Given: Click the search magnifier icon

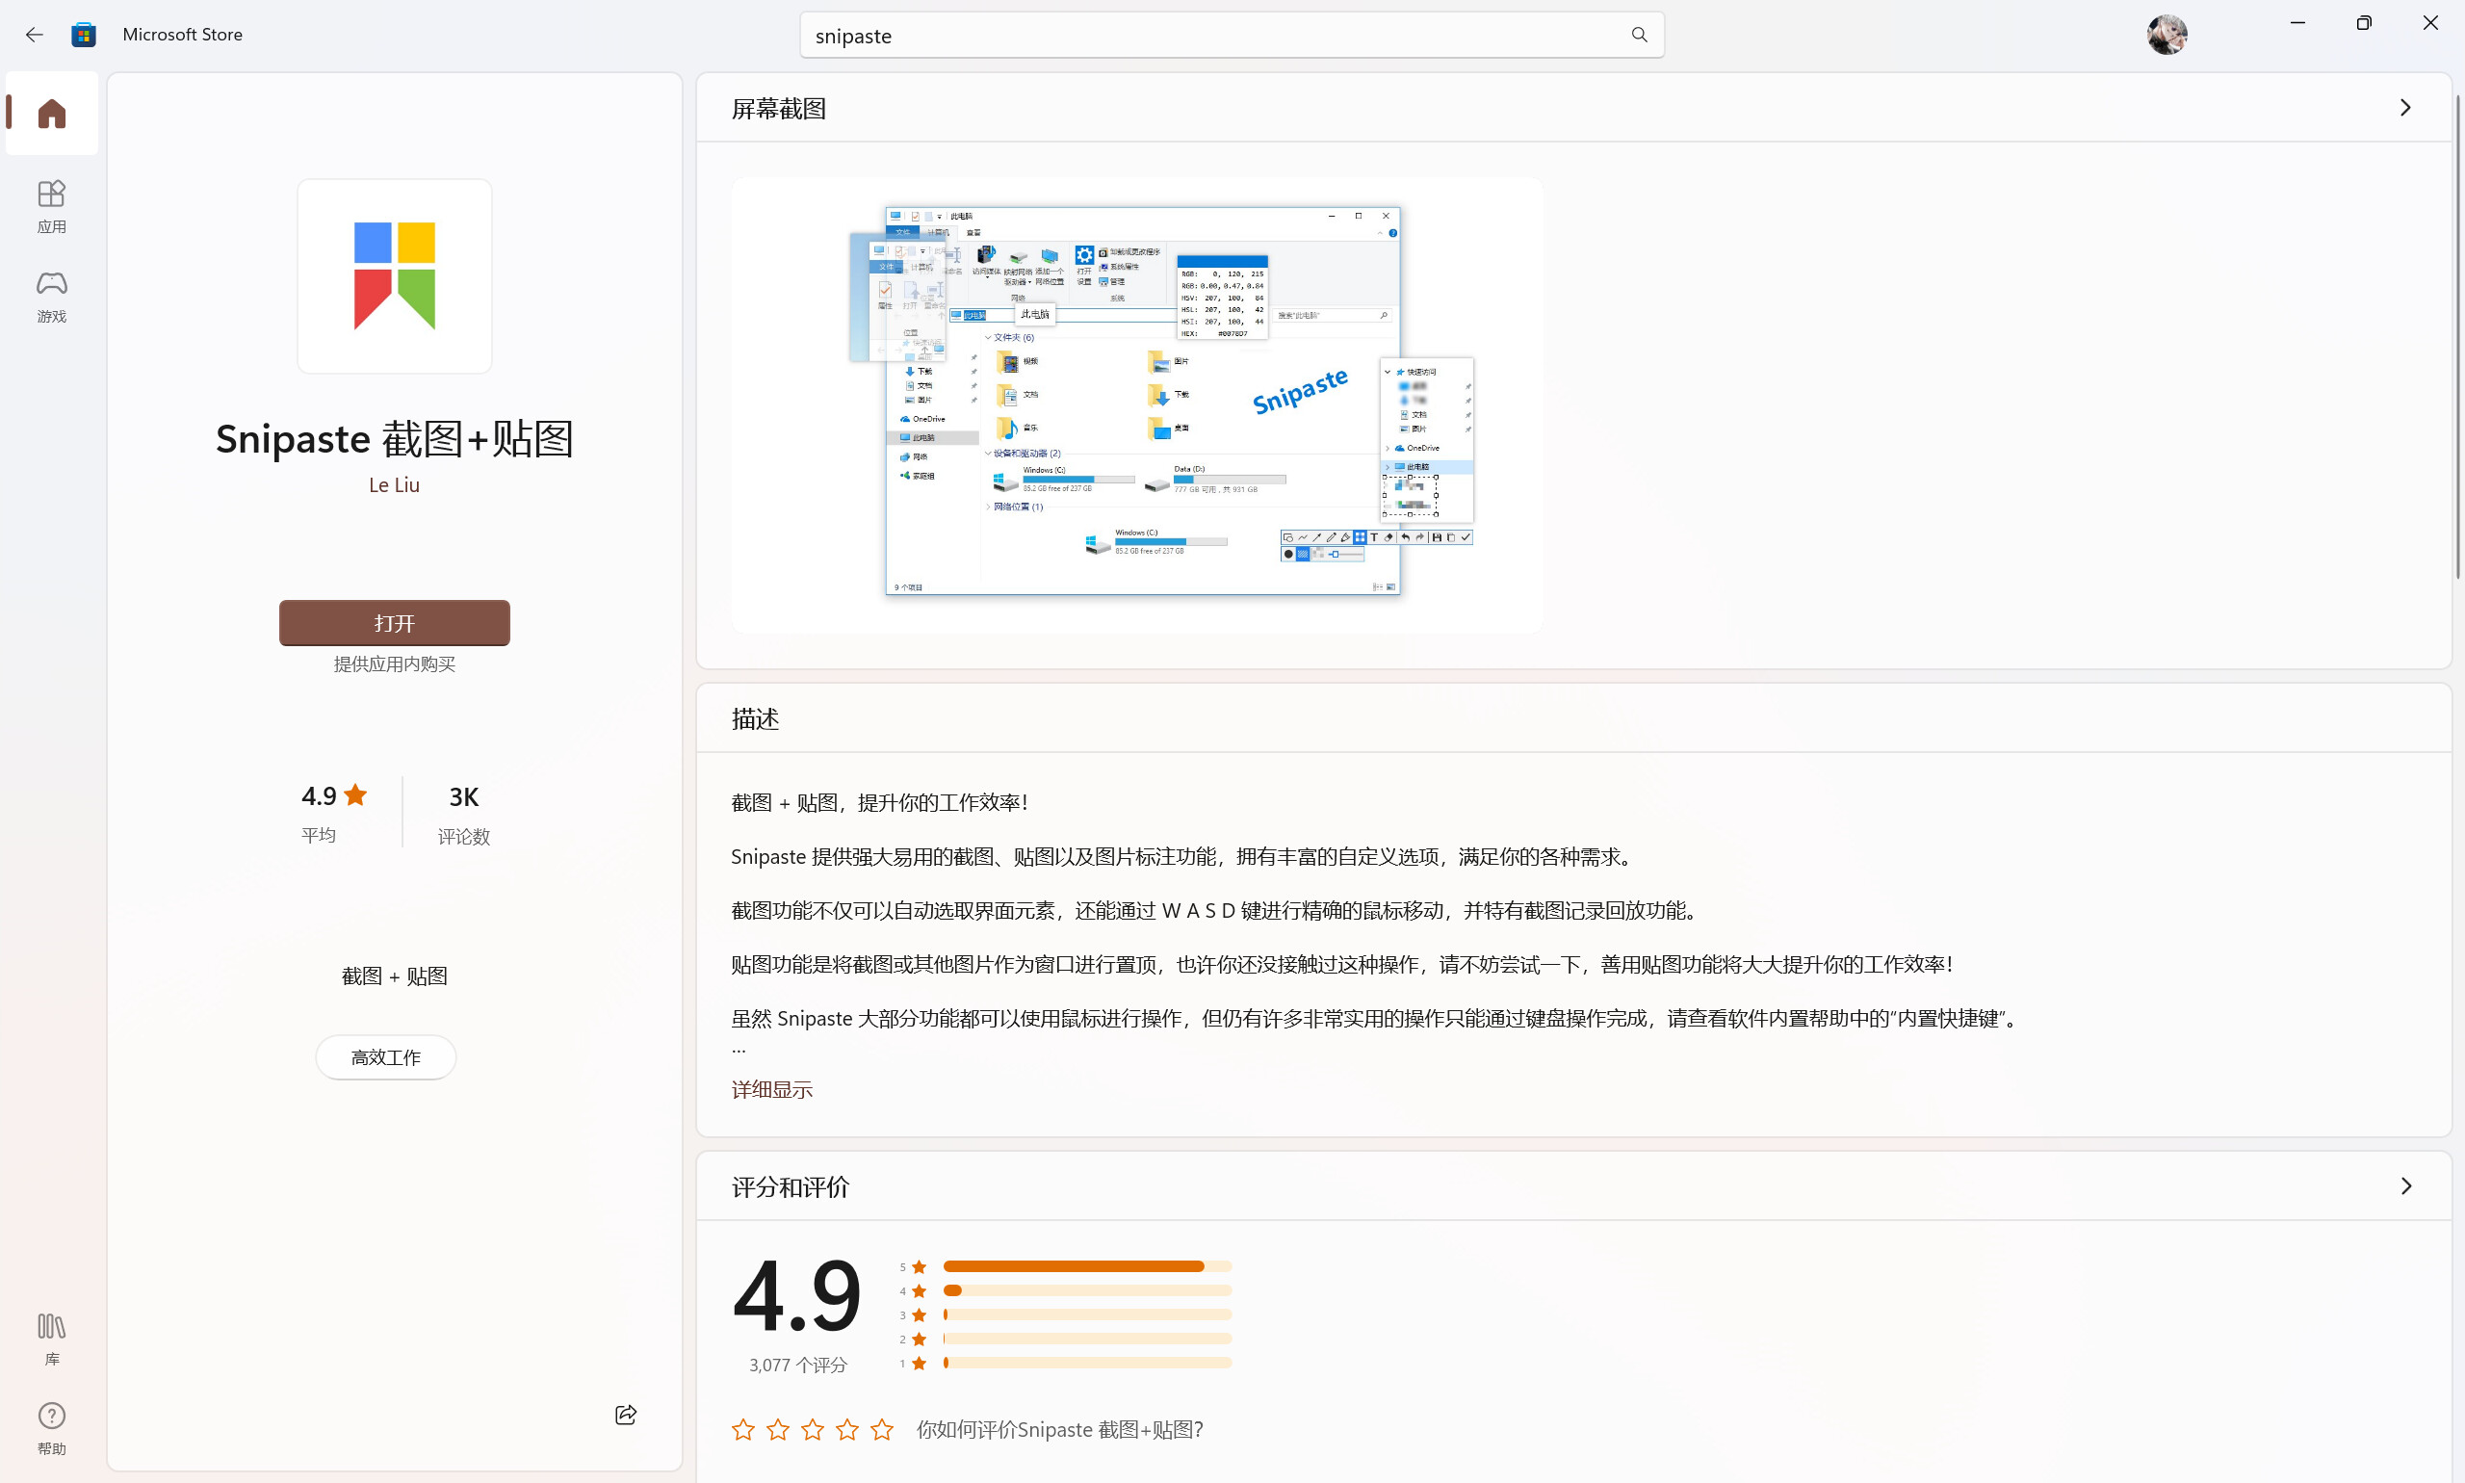Looking at the screenshot, I should (x=1639, y=35).
